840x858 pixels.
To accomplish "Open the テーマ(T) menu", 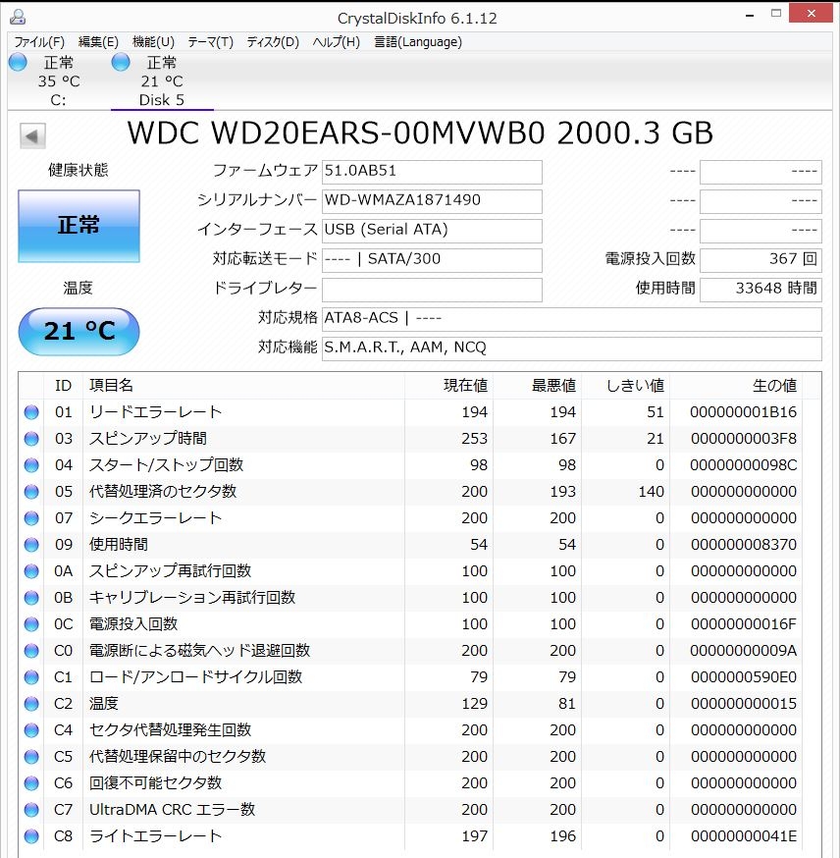I will click(x=211, y=42).
